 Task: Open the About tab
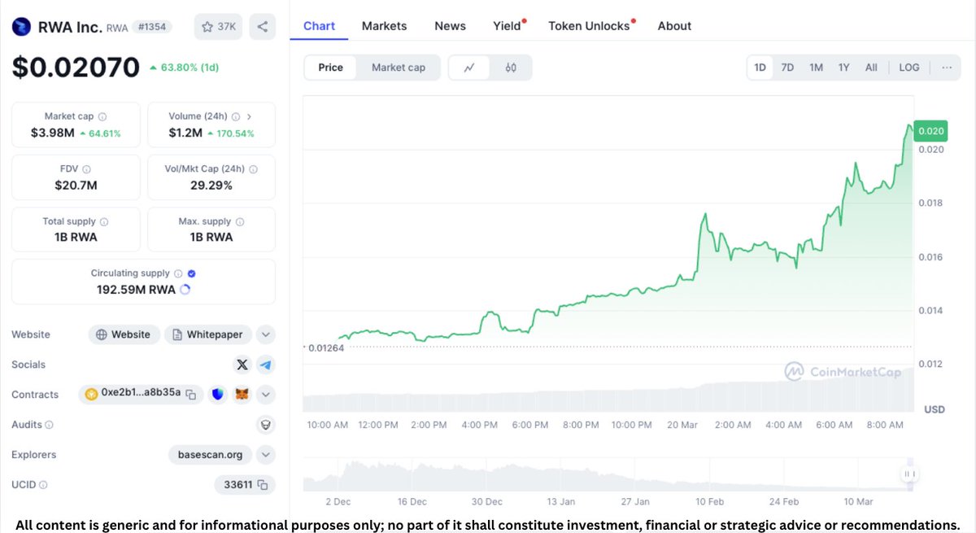pyautogui.click(x=674, y=26)
